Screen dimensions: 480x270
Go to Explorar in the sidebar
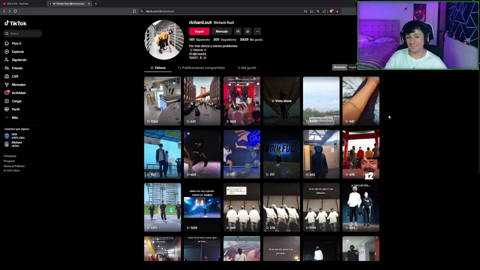click(14, 51)
